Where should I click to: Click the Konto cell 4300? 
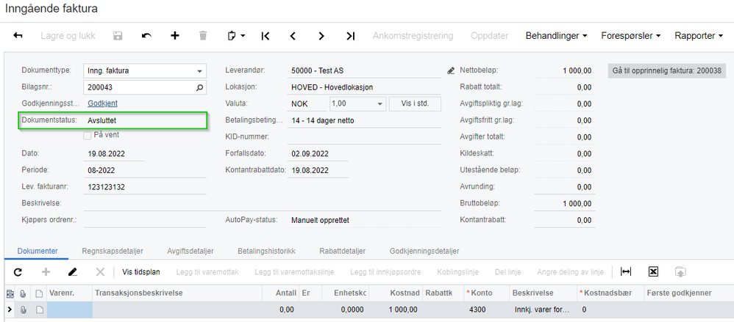click(x=485, y=310)
